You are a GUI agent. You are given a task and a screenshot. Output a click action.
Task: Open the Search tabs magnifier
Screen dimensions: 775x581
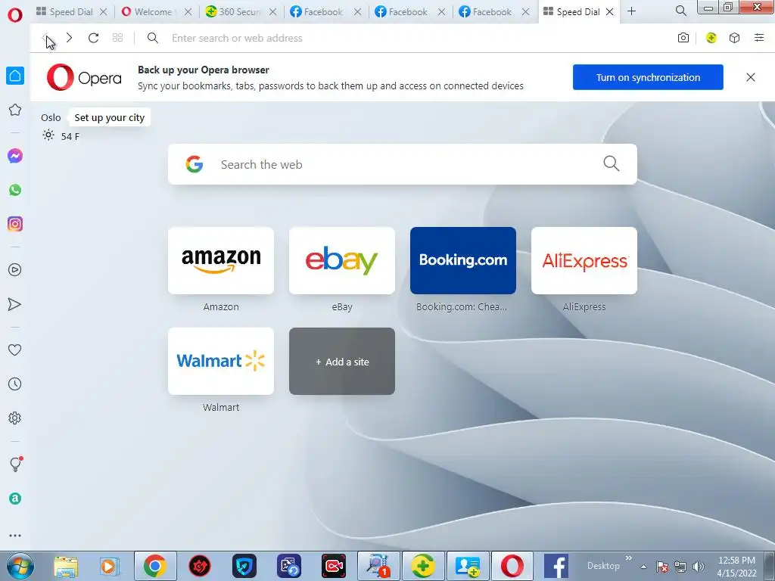tap(680, 11)
